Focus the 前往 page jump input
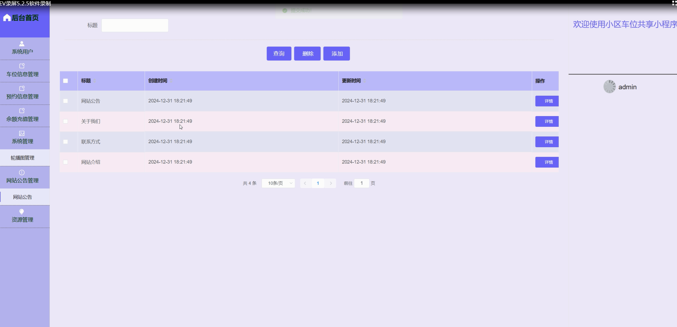Viewport: 677px width, 327px height. tap(361, 183)
